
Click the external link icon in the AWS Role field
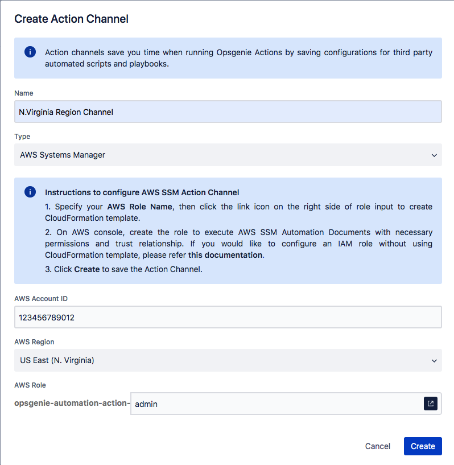click(x=431, y=404)
